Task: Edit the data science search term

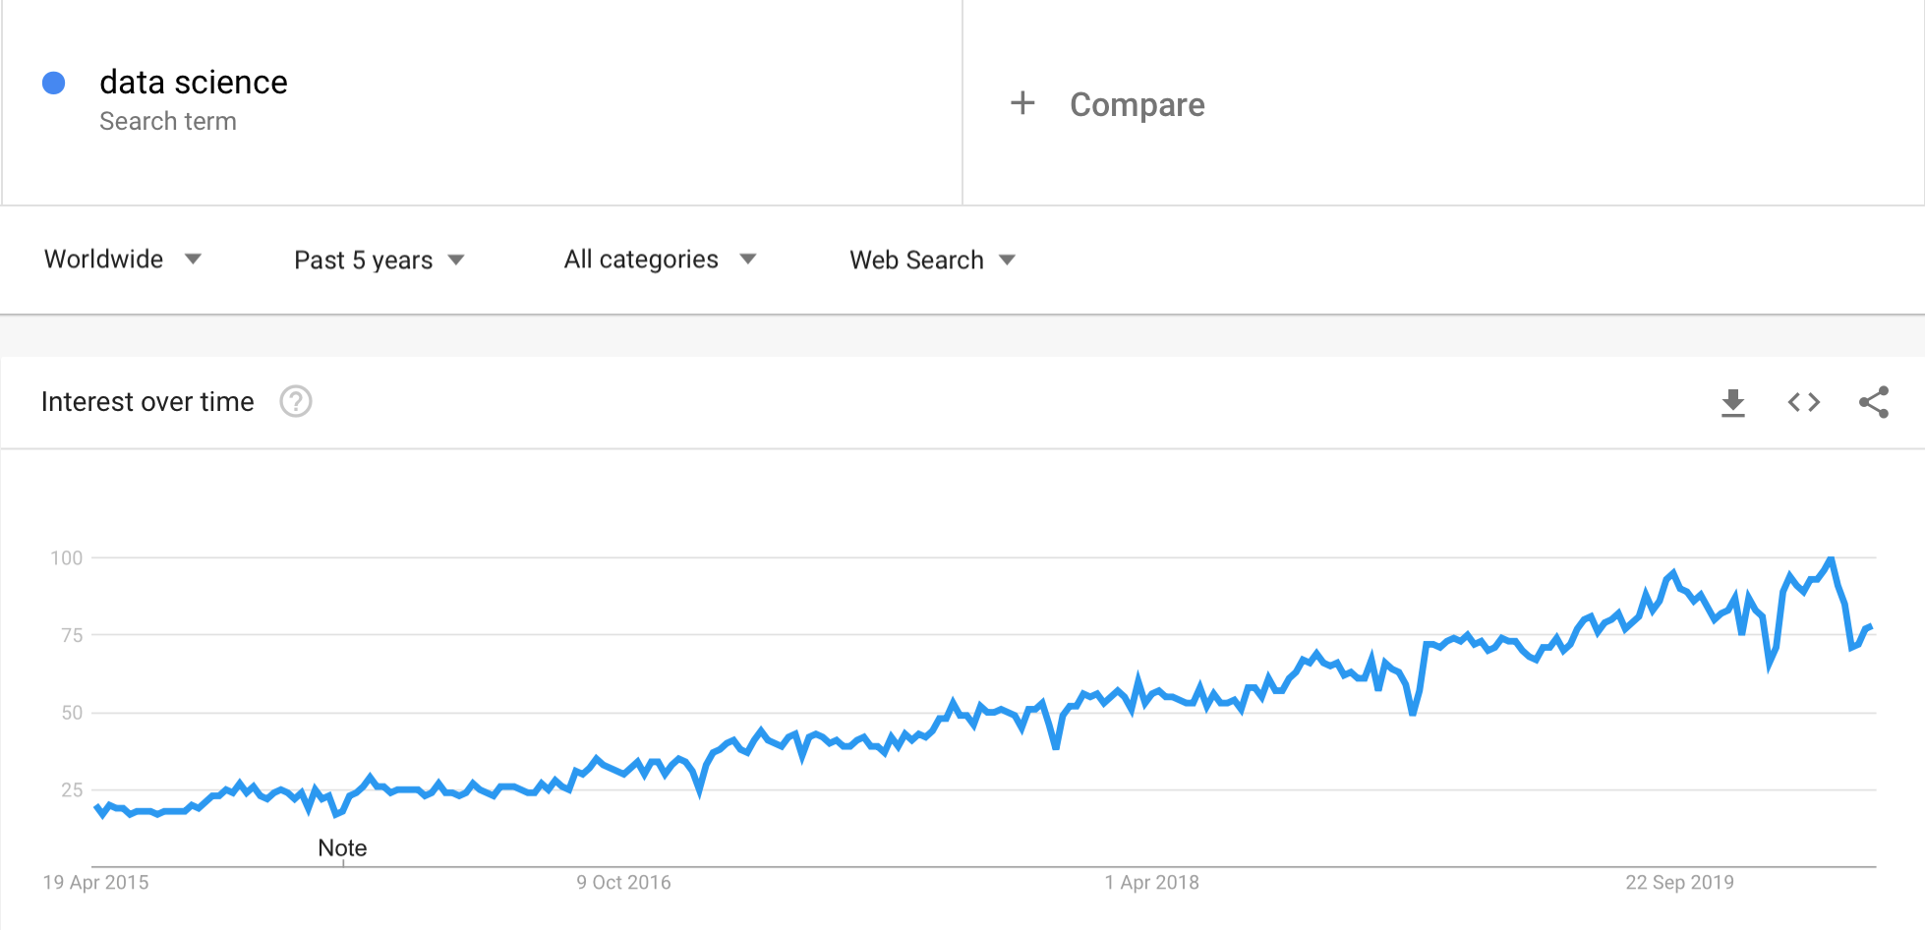Action: pyautogui.click(x=194, y=82)
